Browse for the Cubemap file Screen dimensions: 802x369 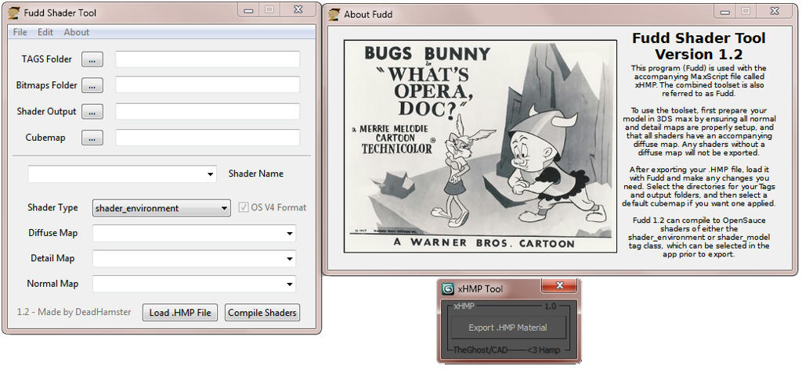pos(92,138)
